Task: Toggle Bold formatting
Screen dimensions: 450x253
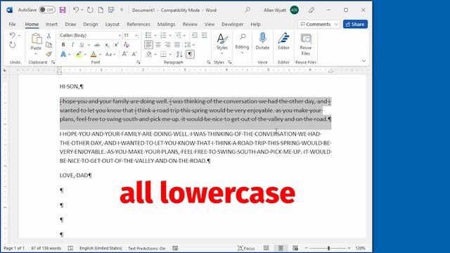Action: tap(63, 45)
